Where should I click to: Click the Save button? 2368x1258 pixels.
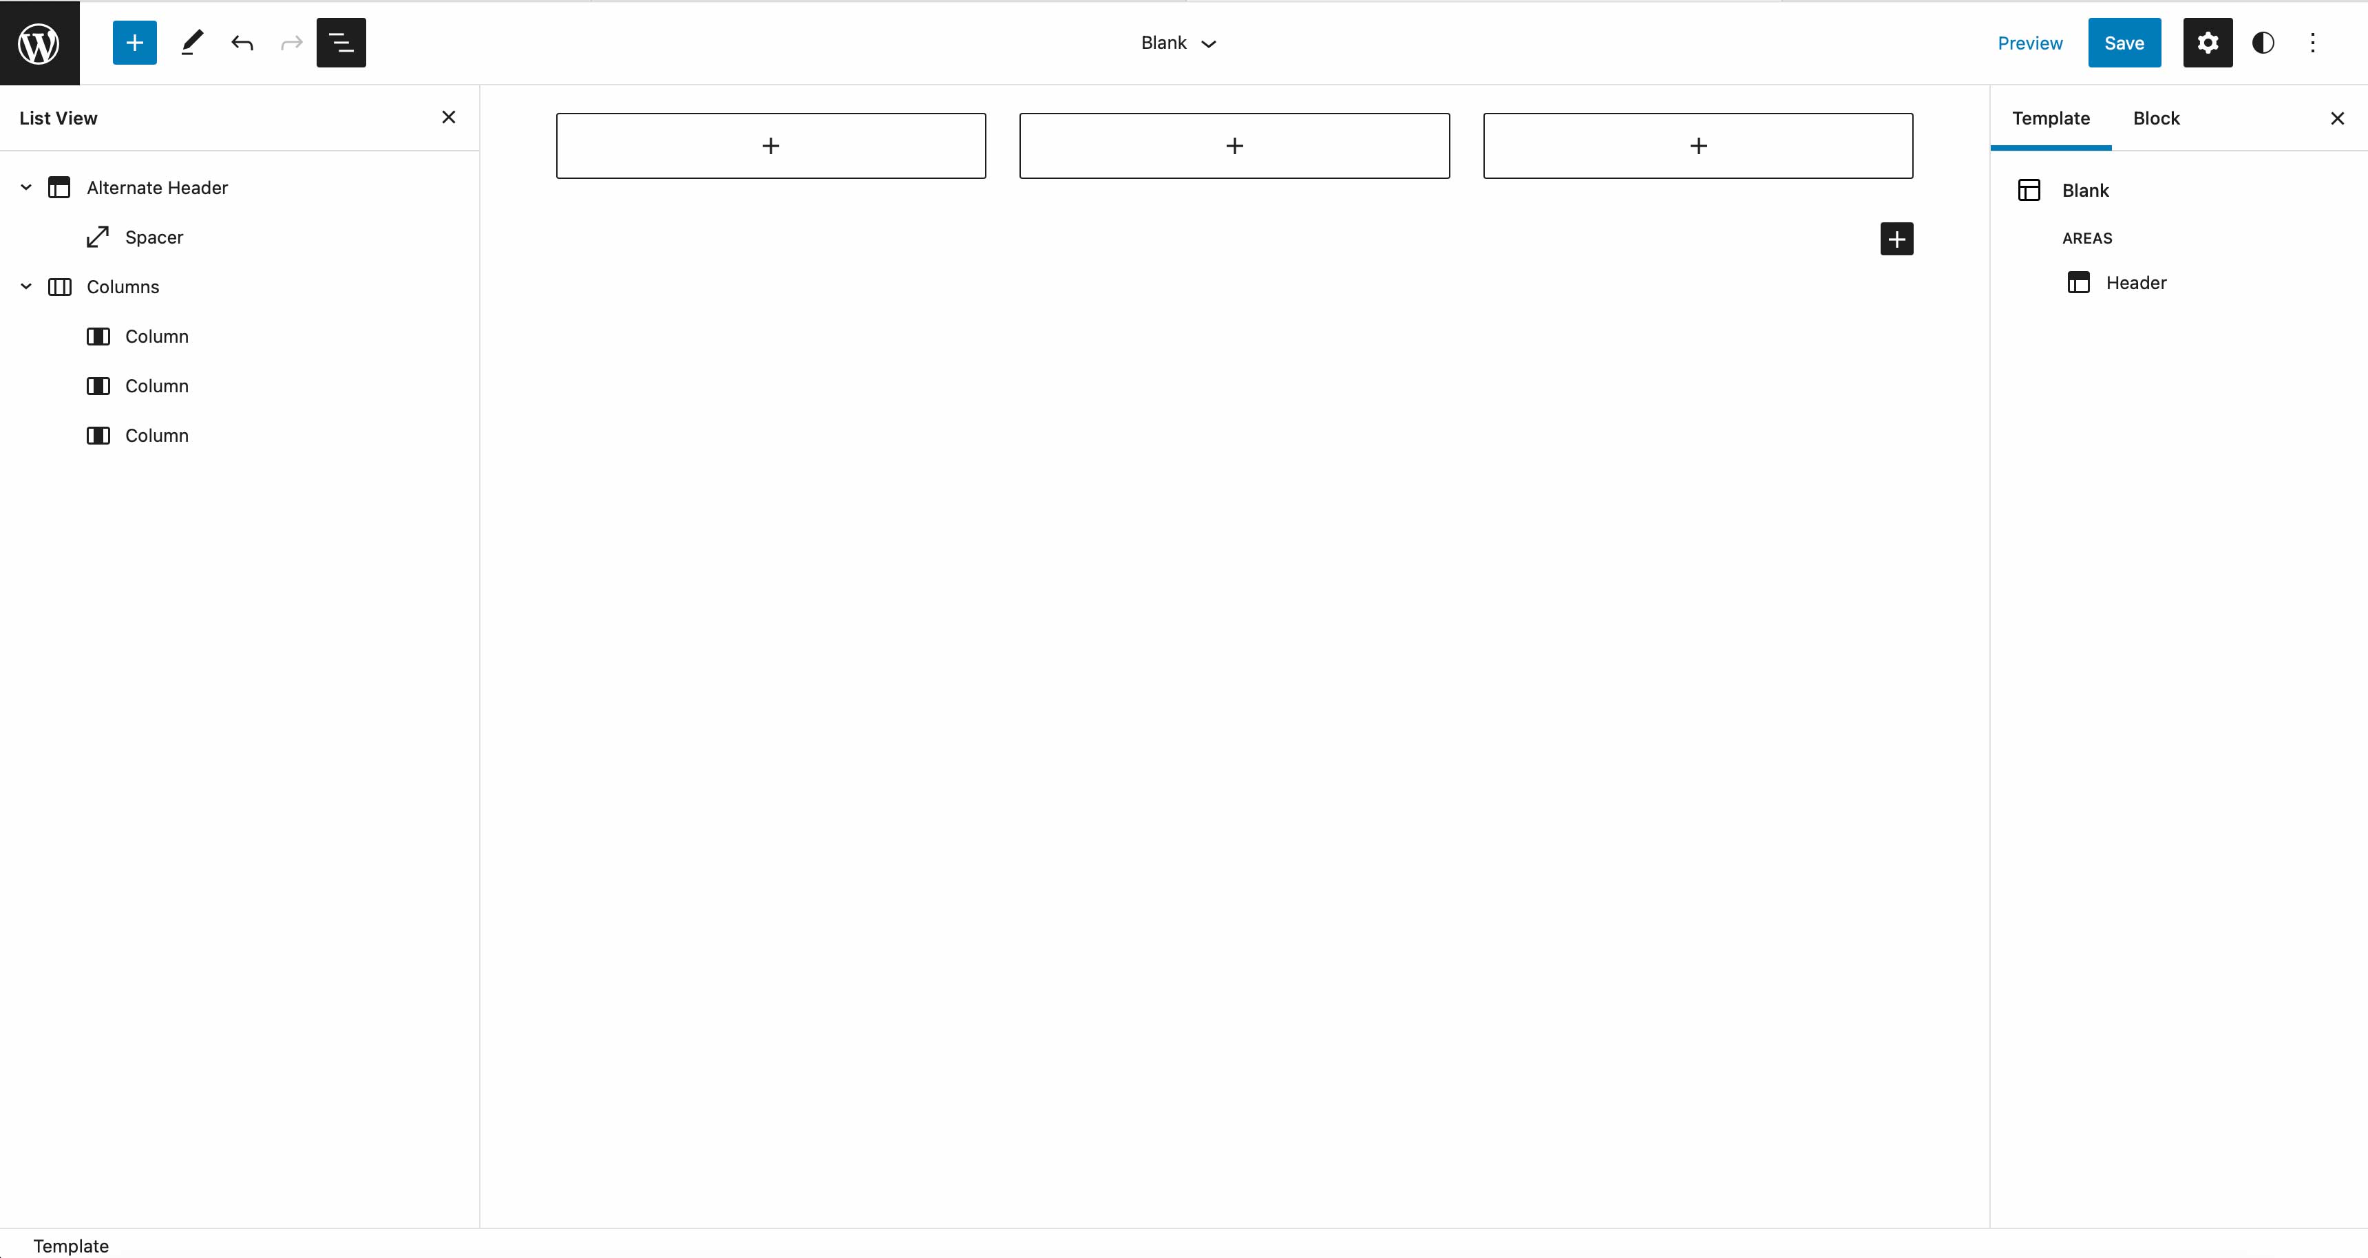click(2124, 42)
